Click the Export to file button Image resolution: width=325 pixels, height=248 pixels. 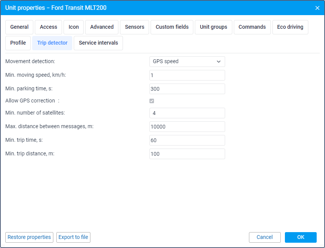73,237
